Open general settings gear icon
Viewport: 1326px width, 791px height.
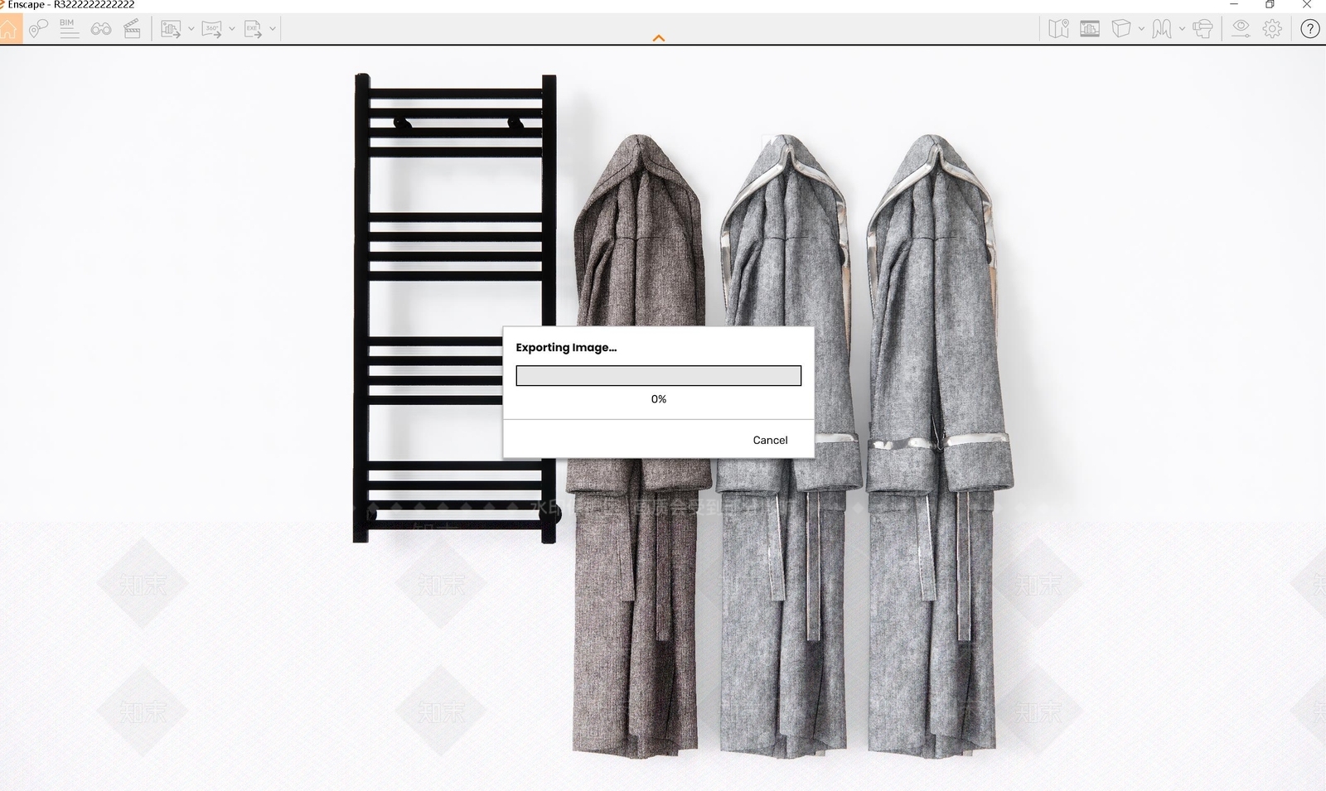tap(1272, 29)
